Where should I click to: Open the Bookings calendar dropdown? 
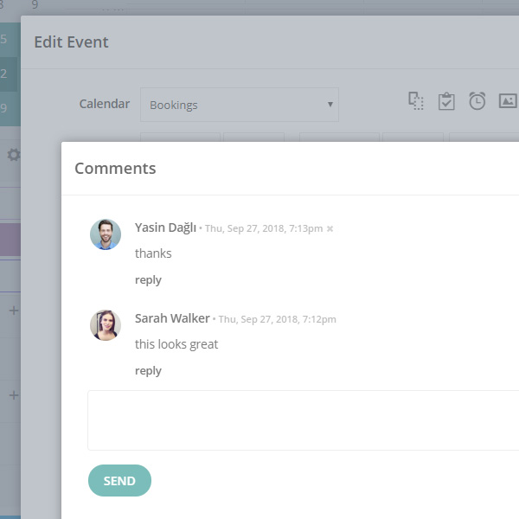[x=240, y=105]
